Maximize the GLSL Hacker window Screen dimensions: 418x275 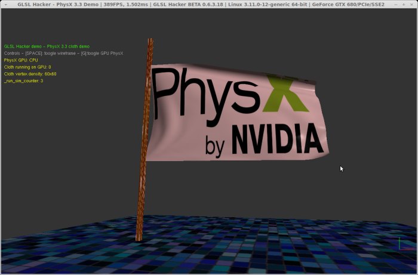click(404, 5)
